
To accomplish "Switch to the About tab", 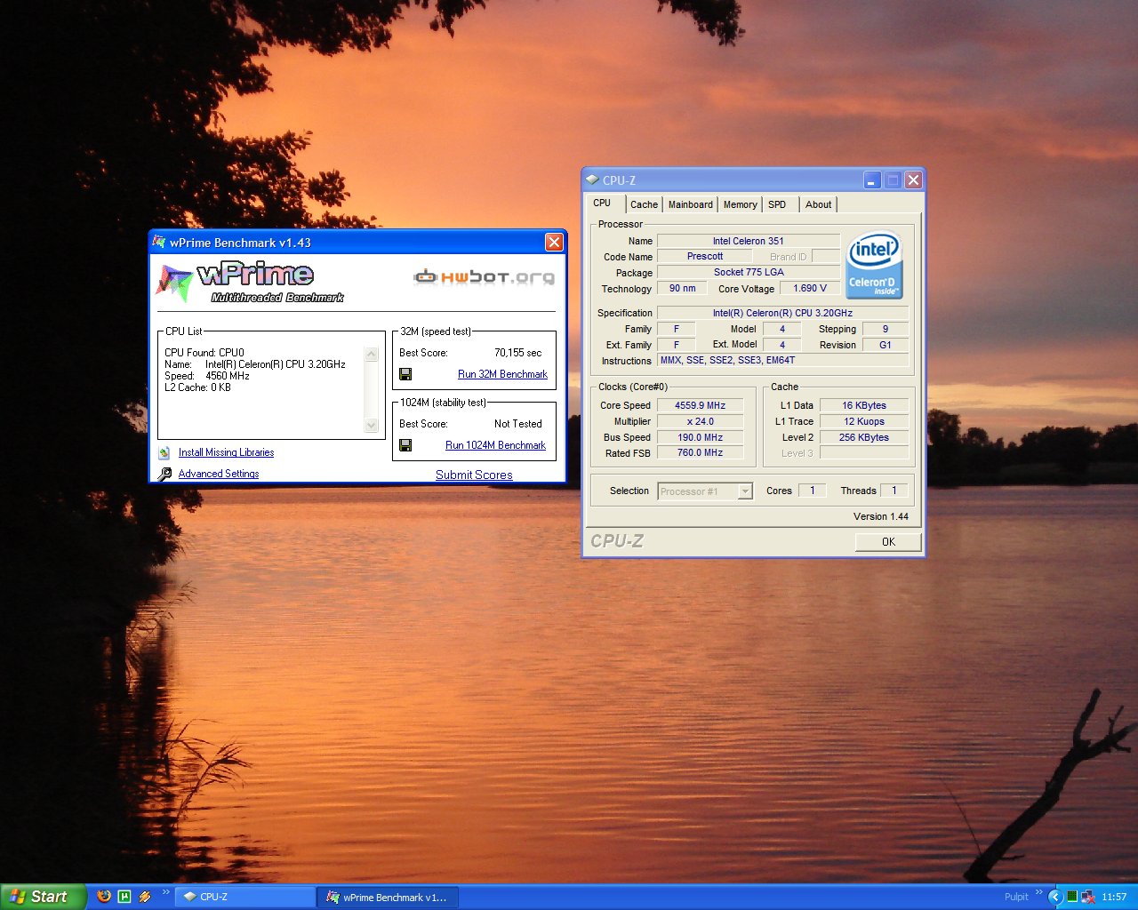I will click(x=818, y=204).
